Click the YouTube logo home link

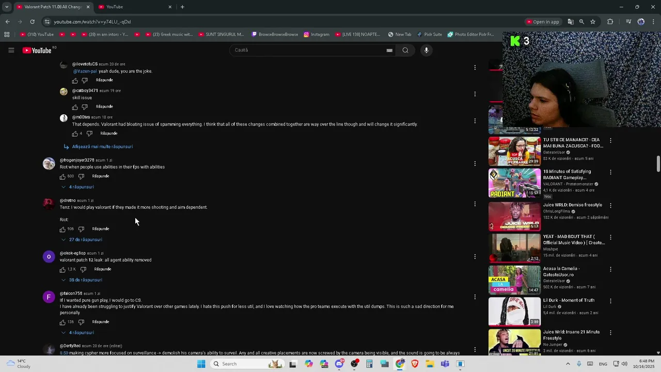(37, 50)
